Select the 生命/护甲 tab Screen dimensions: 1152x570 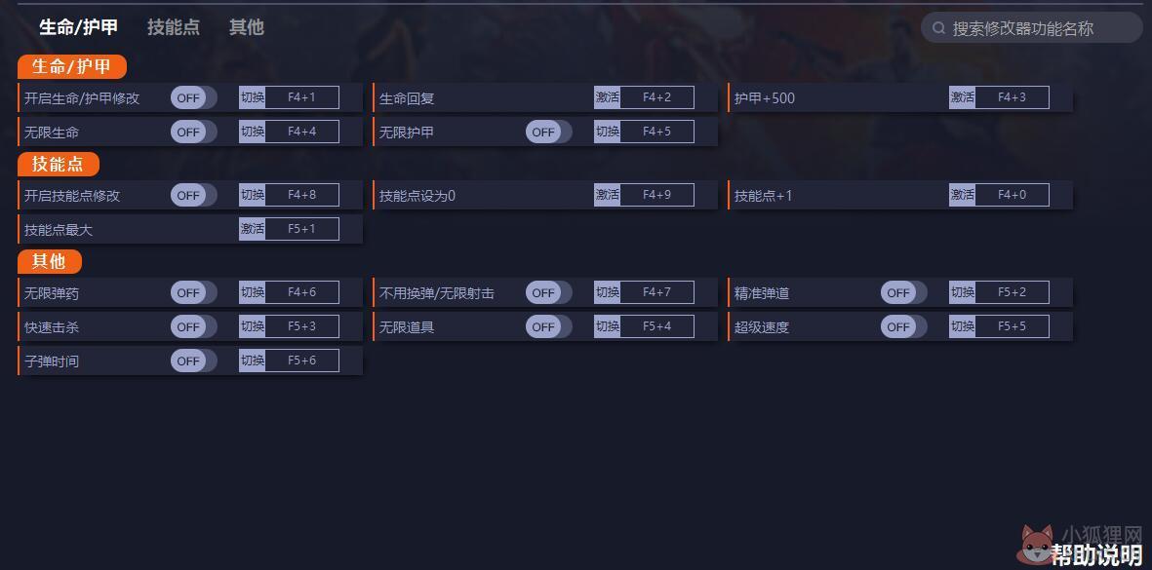pos(79,27)
